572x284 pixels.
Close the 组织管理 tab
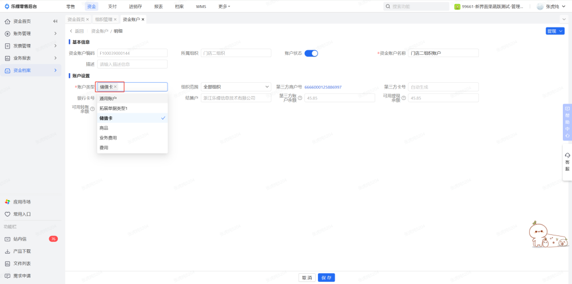(x=116, y=19)
